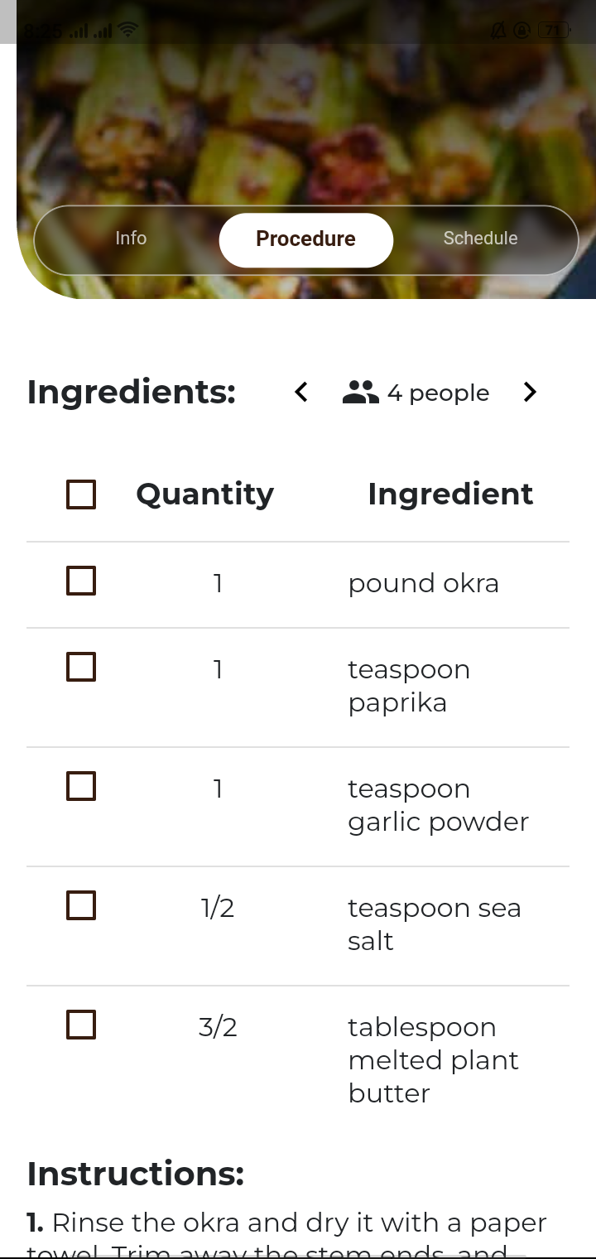Tap the 4 people servings label
596x1259 pixels.
coord(438,393)
